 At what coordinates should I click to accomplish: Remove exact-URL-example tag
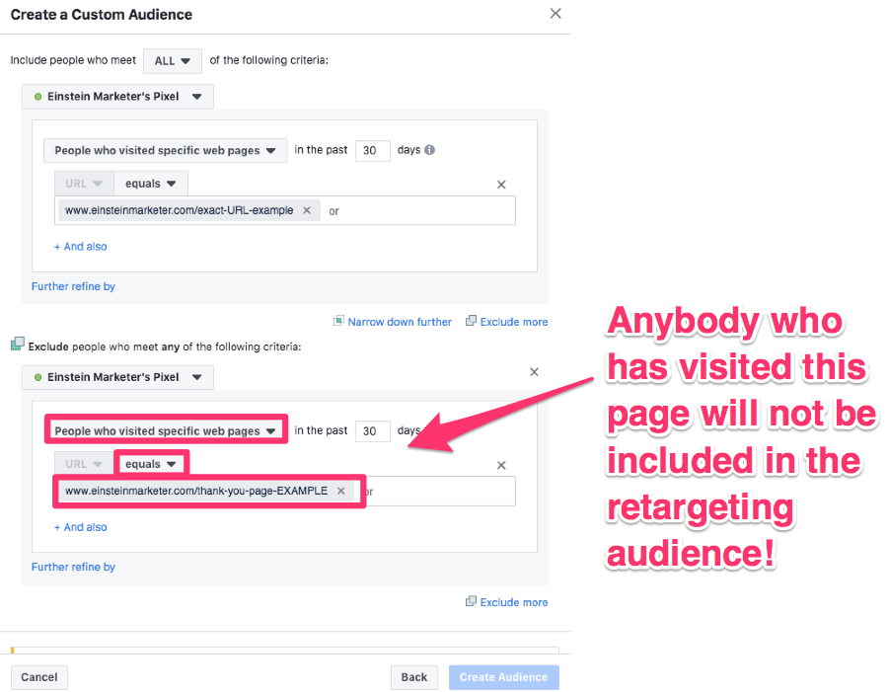(x=307, y=210)
